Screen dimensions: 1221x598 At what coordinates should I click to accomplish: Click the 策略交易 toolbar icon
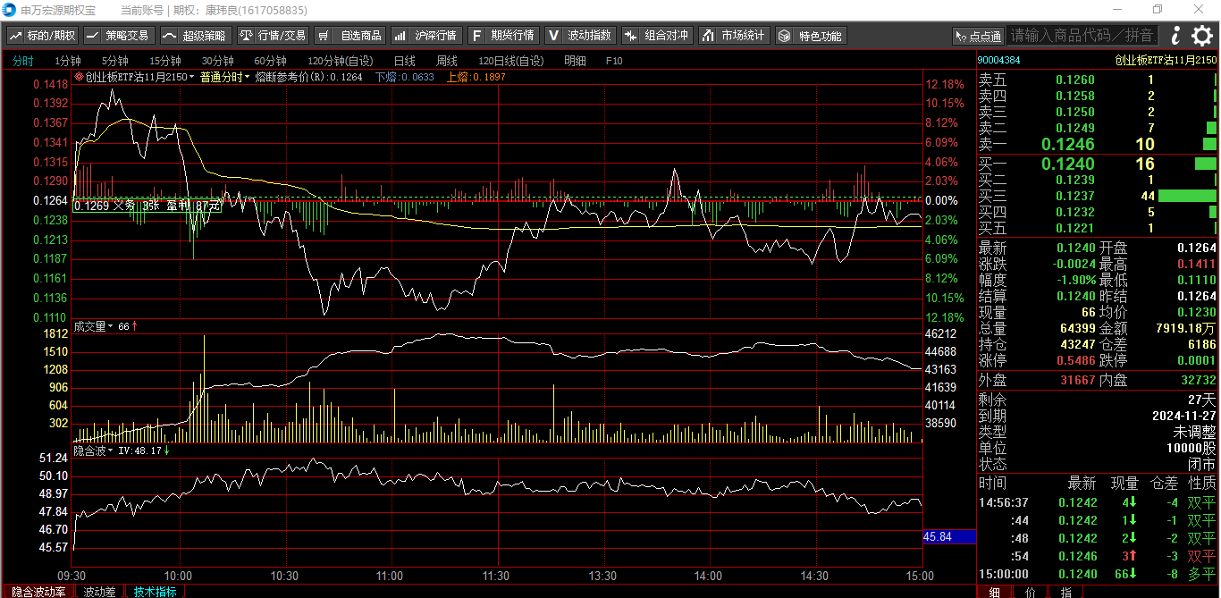tap(118, 36)
